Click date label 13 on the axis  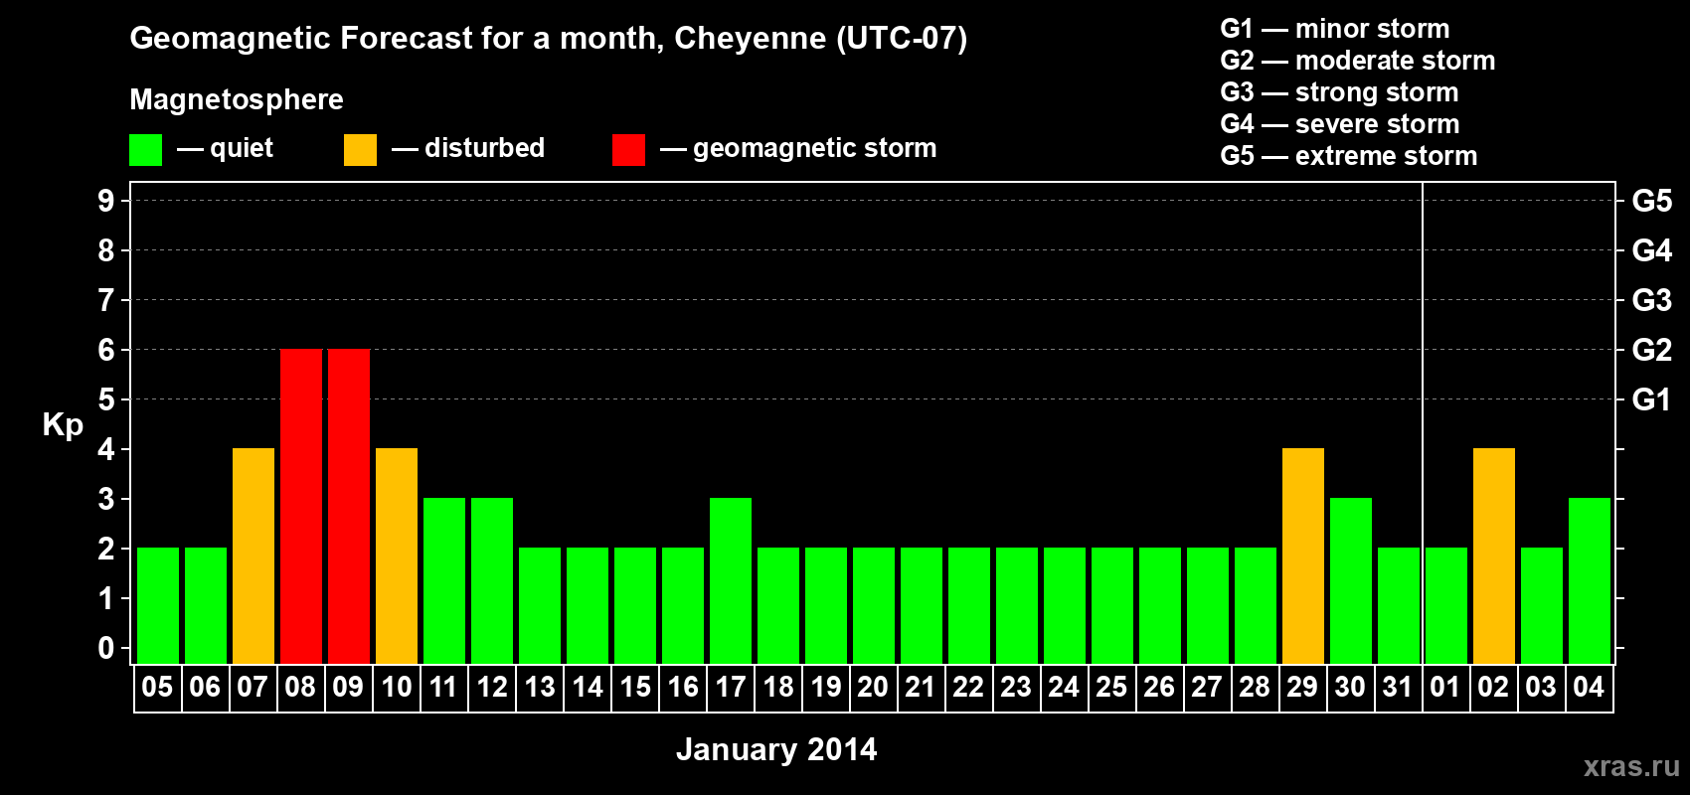tap(540, 687)
